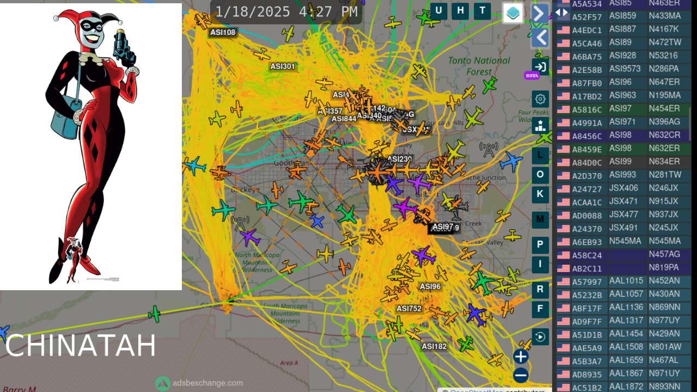Select the ASI301 aircraft label
This screenshot has height=392, width=697.
point(283,67)
